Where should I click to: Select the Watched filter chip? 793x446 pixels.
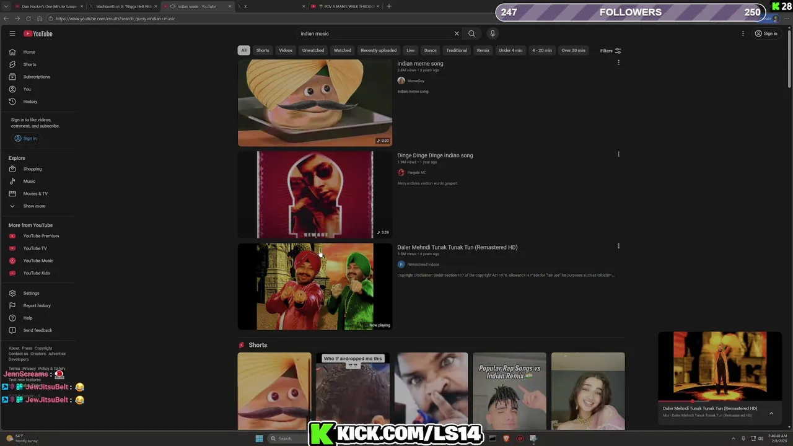(x=343, y=51)
